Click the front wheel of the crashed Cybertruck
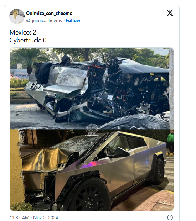The height and width of the screenshot is (221, 196). (90, 196)
